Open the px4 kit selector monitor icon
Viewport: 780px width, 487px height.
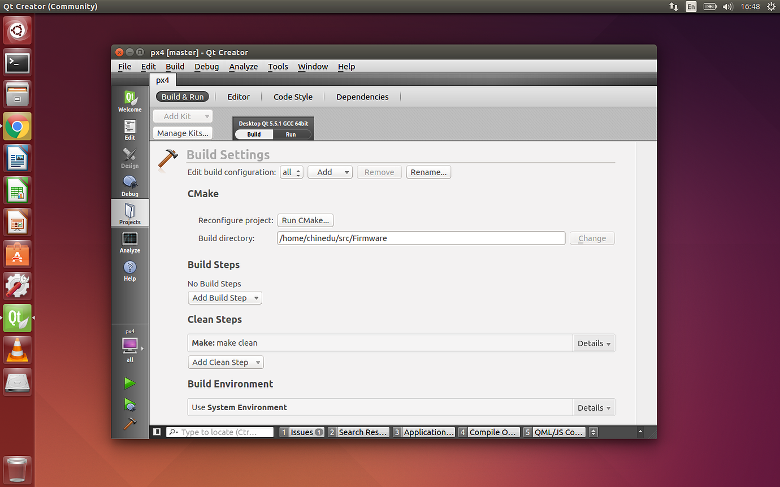pos(130,345)
